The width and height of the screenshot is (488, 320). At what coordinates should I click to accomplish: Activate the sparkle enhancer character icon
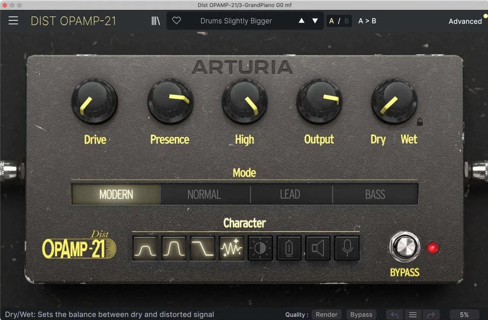click(x=231, y=248)
